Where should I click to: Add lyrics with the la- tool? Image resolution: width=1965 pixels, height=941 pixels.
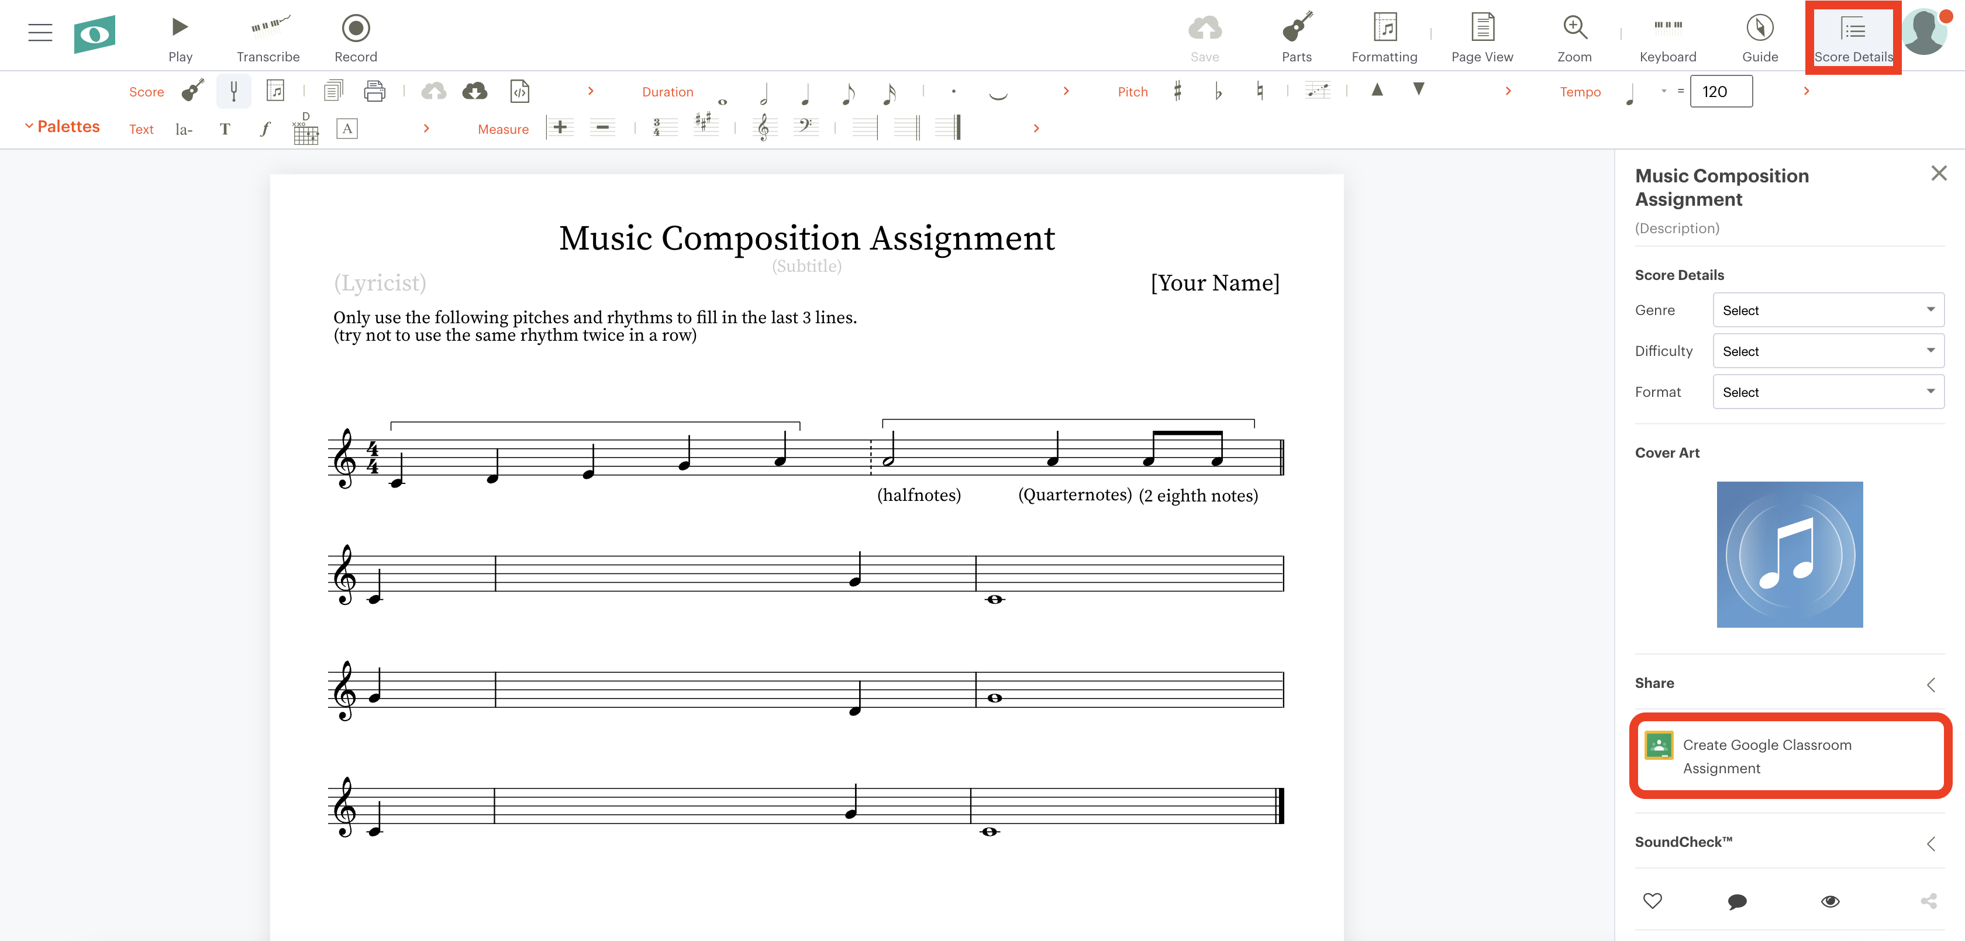pos(183,129)
